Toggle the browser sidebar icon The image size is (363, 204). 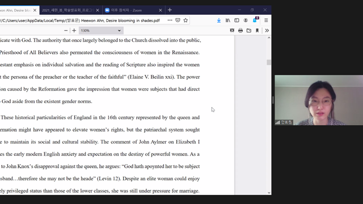237,20
